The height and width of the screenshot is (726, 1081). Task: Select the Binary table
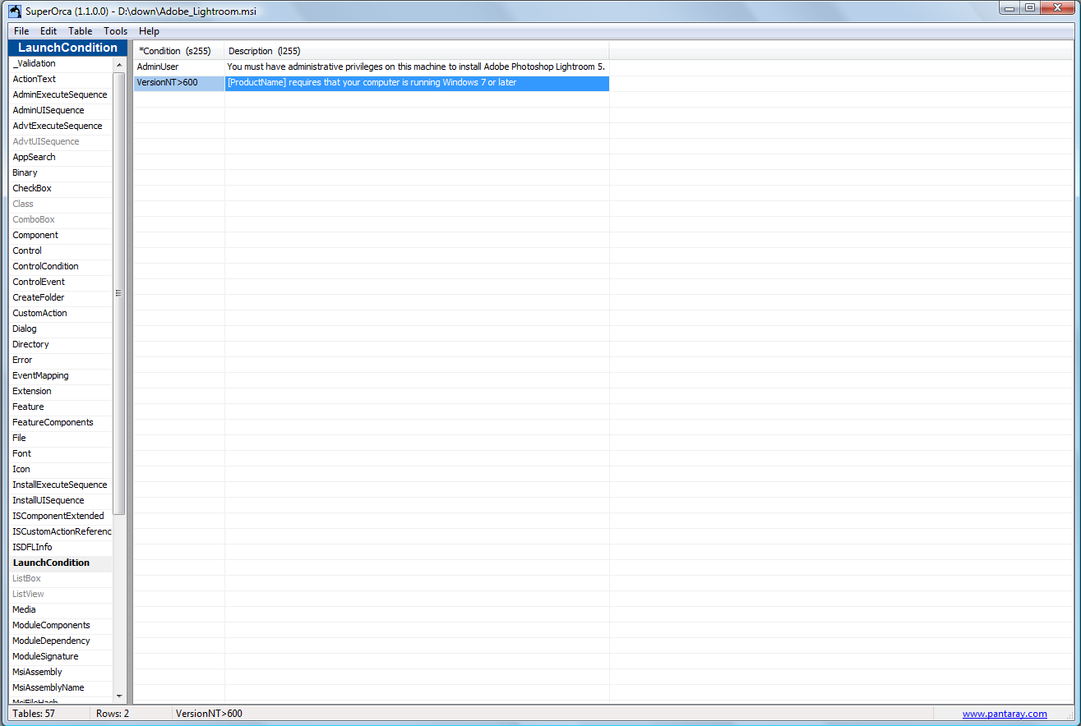point(61,172)
